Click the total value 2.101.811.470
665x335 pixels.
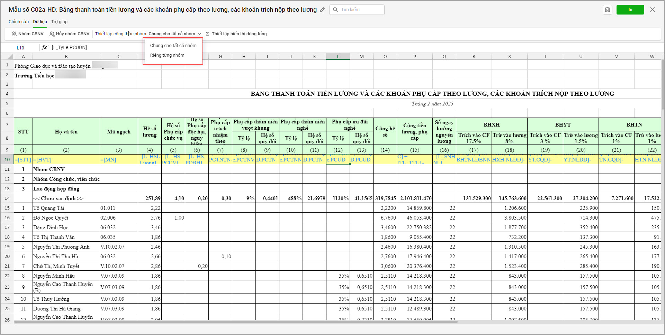tap(416, 198)
